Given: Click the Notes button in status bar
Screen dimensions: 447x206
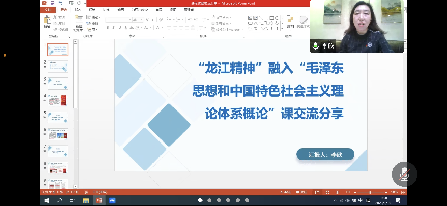Looking at the screenshot, I should (x=285, y=192).
